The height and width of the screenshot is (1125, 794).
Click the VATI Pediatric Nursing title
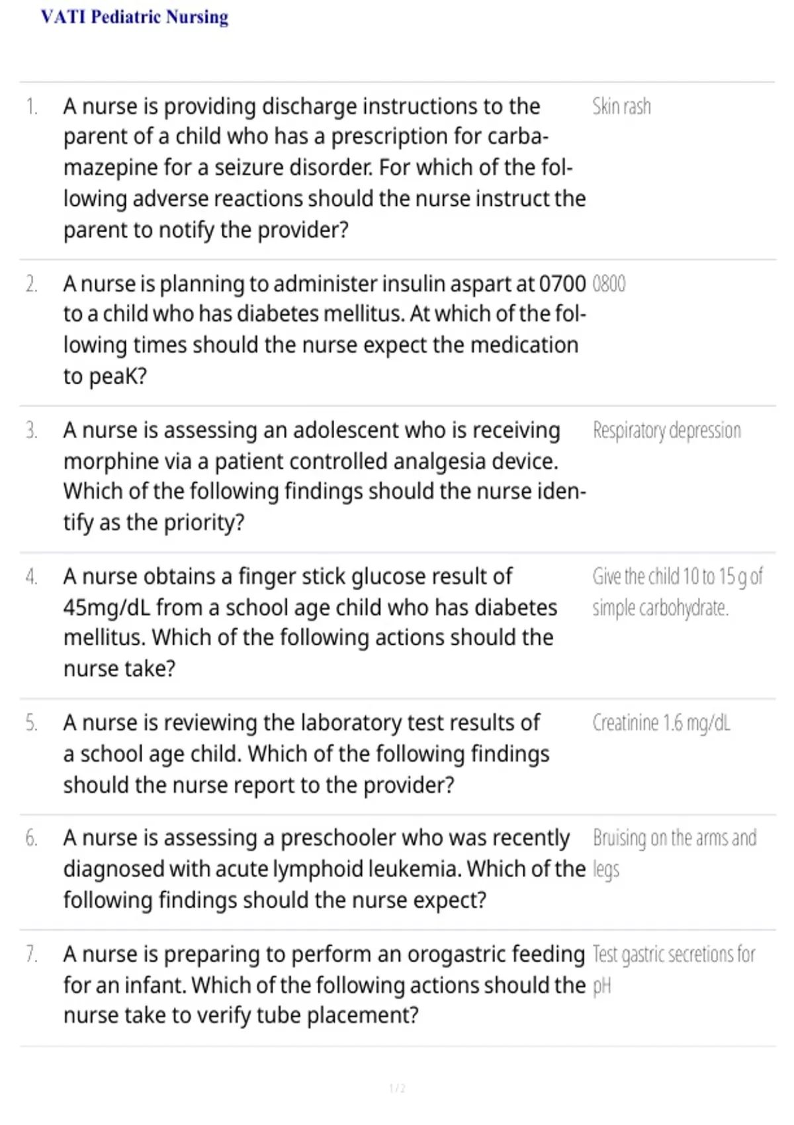pos(134,17)
